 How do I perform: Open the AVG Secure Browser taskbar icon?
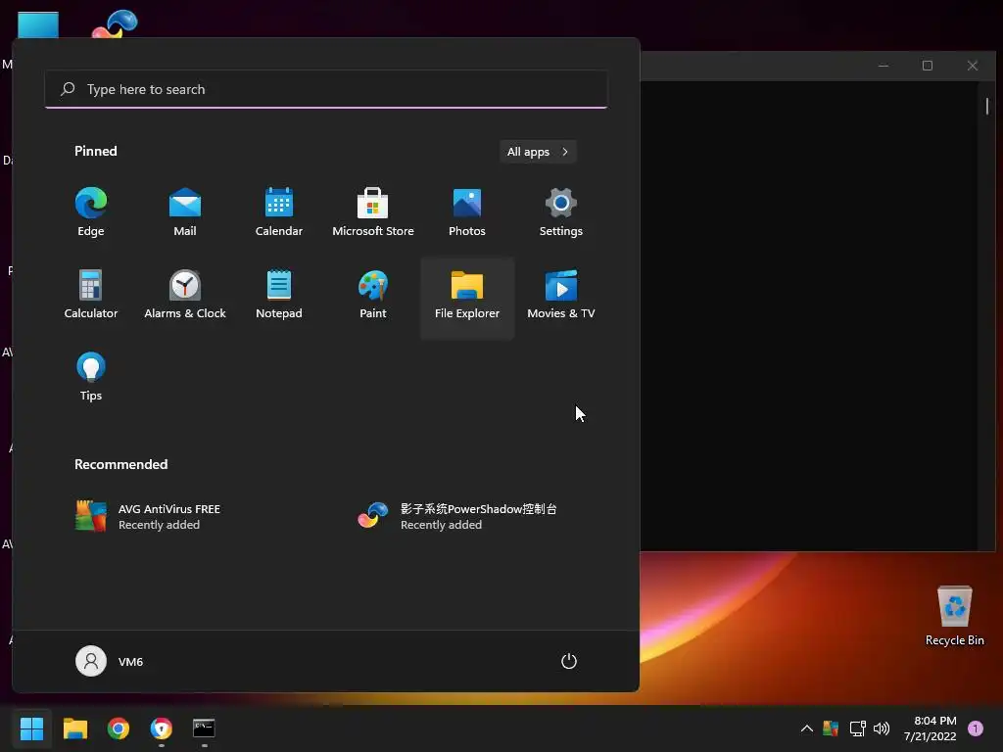tap(162, 728)
